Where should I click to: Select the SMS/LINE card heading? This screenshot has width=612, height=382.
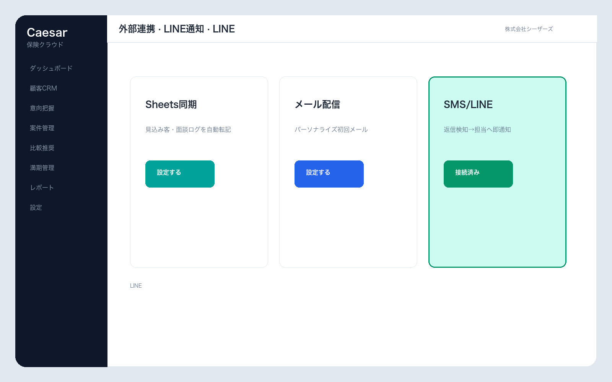[468, 104]
